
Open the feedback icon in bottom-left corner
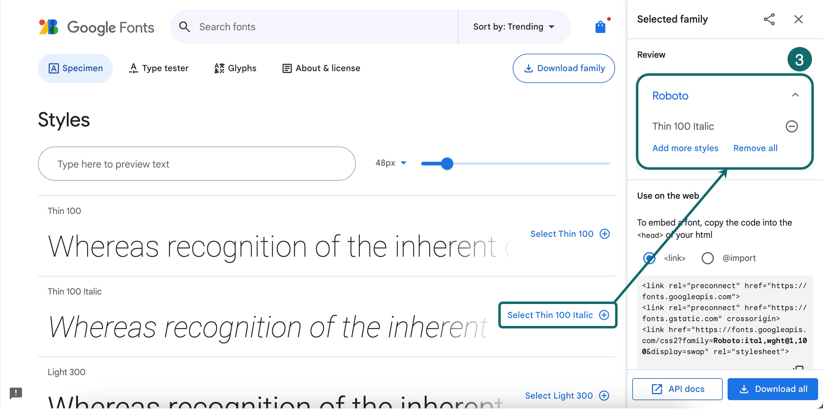16,393
